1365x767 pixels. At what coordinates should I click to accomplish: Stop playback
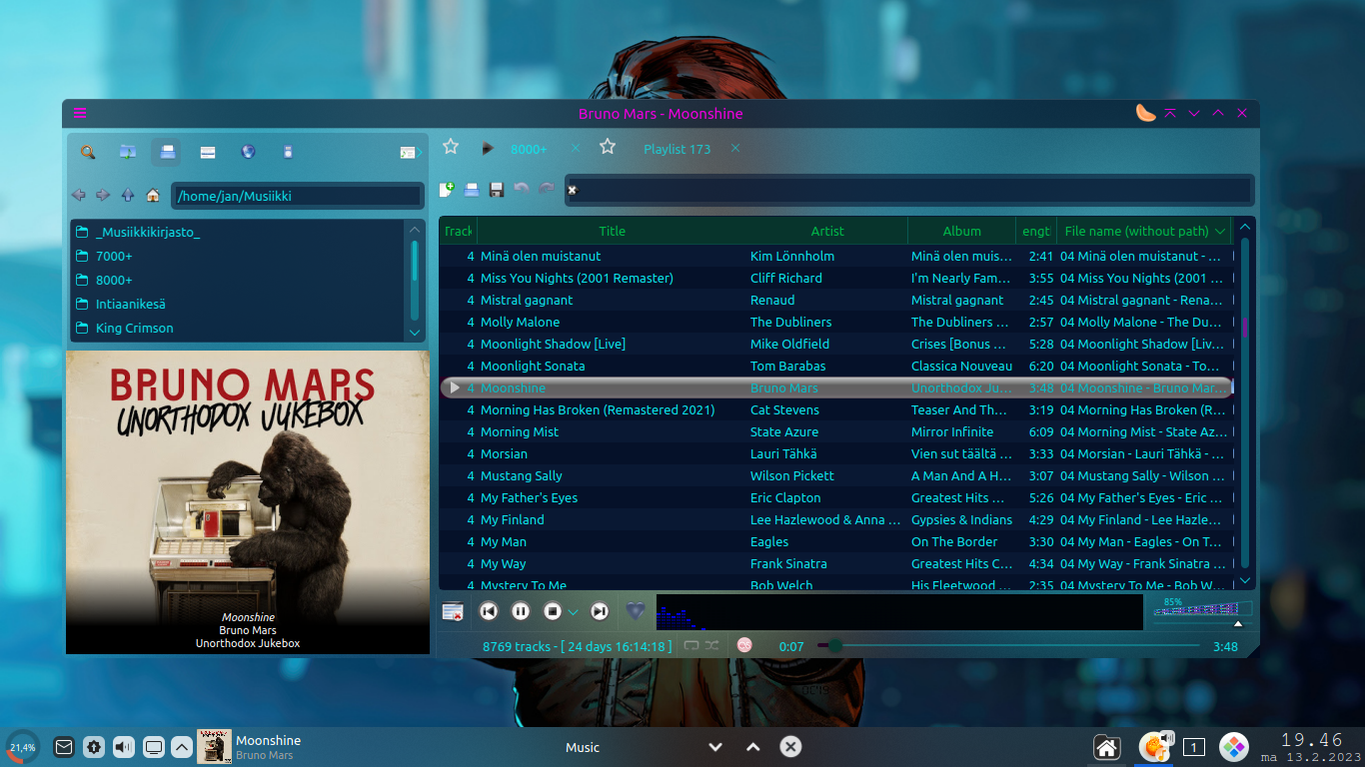coord(553,611)
